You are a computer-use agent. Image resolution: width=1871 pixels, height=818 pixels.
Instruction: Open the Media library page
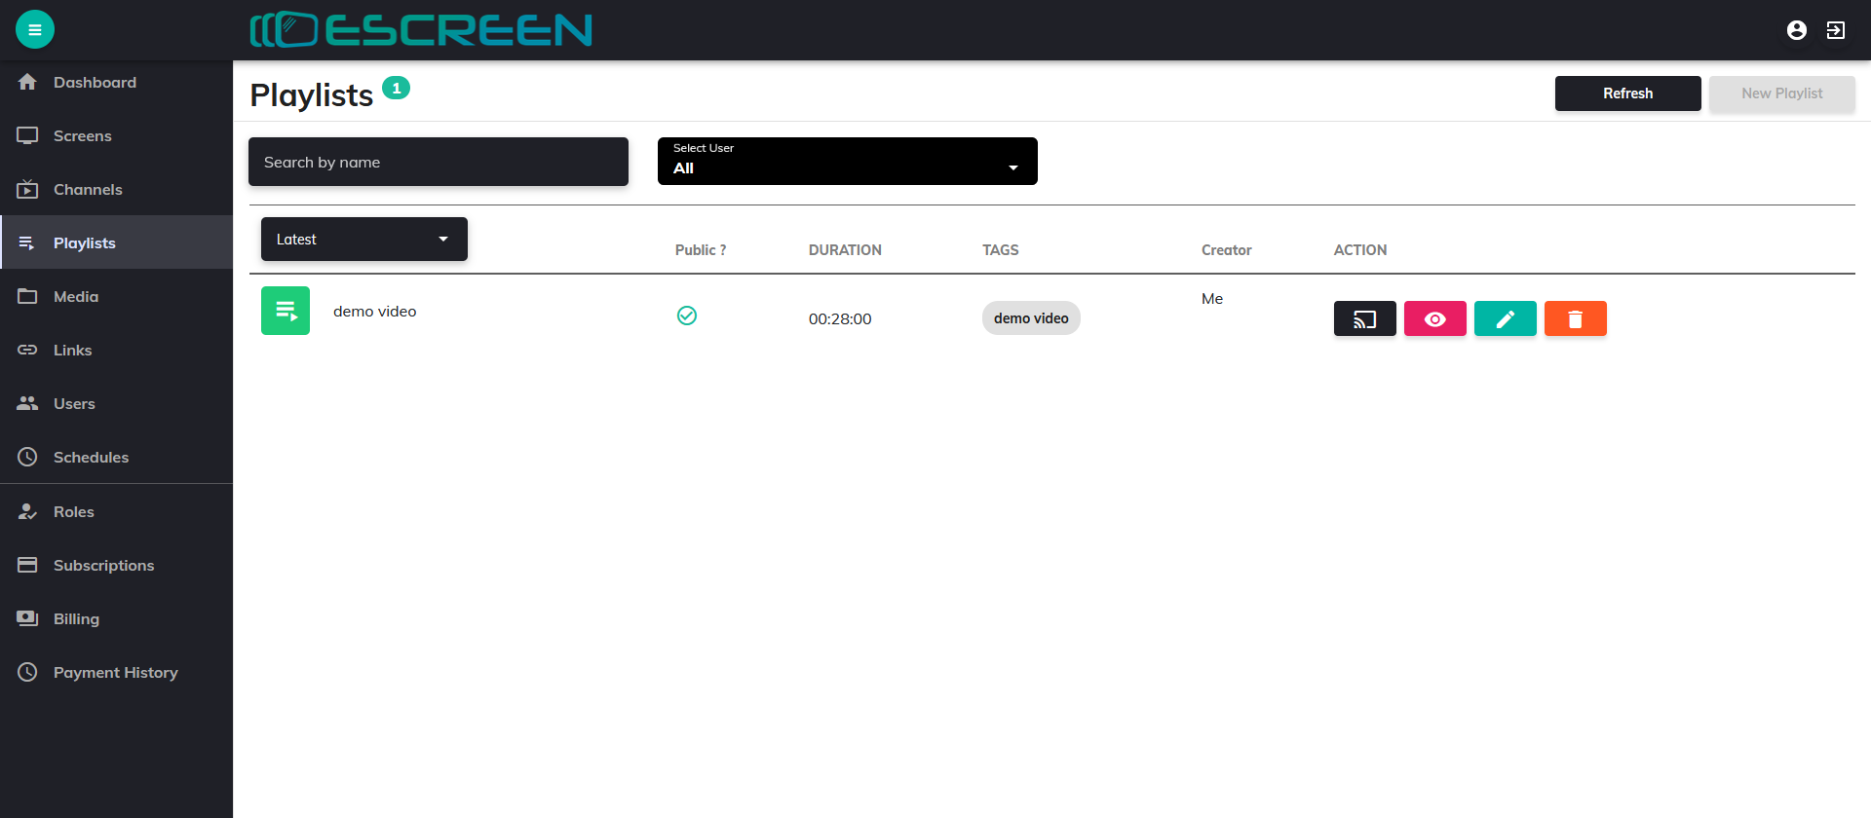tap(76, 297)
